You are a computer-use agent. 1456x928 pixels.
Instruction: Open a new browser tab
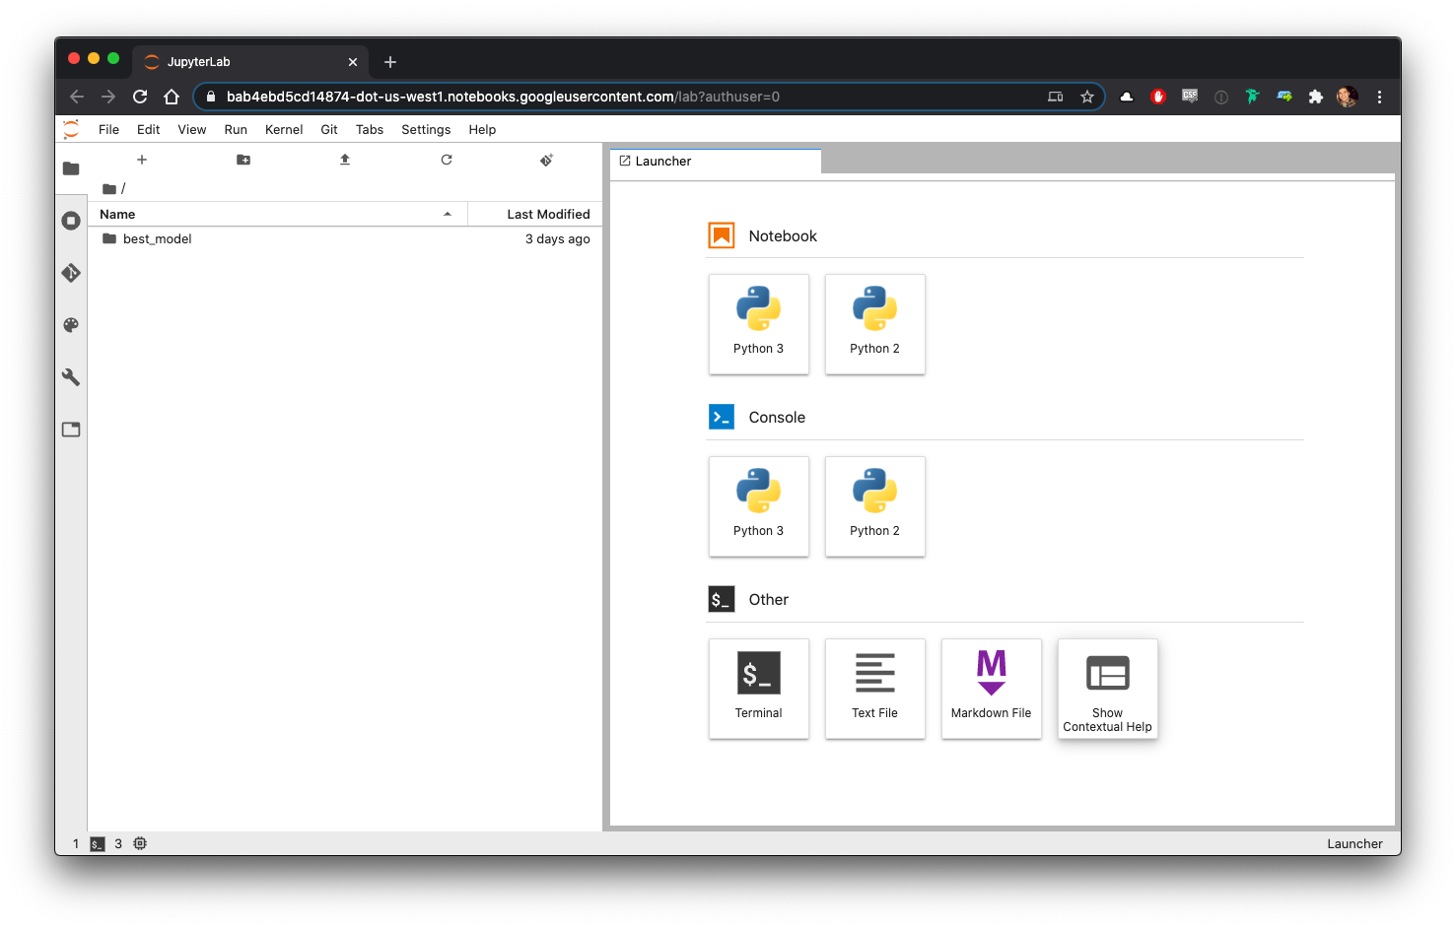point(390,62)
